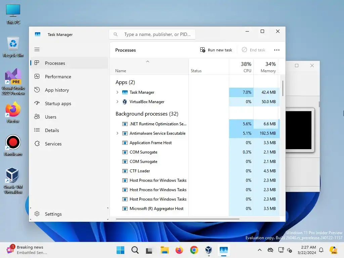
Task: Click the Apps (2) group header
Action: 125,82
